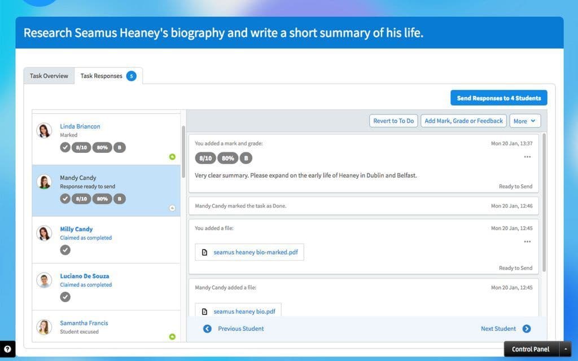Image resolution: width=578 pixels, height=361 pixels.
Task: Click the document icon beside seamus heaney bio-marked.pdf
Action: (204, 252)
